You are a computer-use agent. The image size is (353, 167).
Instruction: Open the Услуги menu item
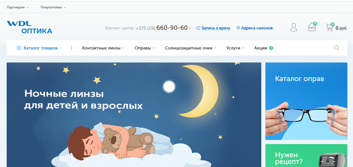point(235,48)
